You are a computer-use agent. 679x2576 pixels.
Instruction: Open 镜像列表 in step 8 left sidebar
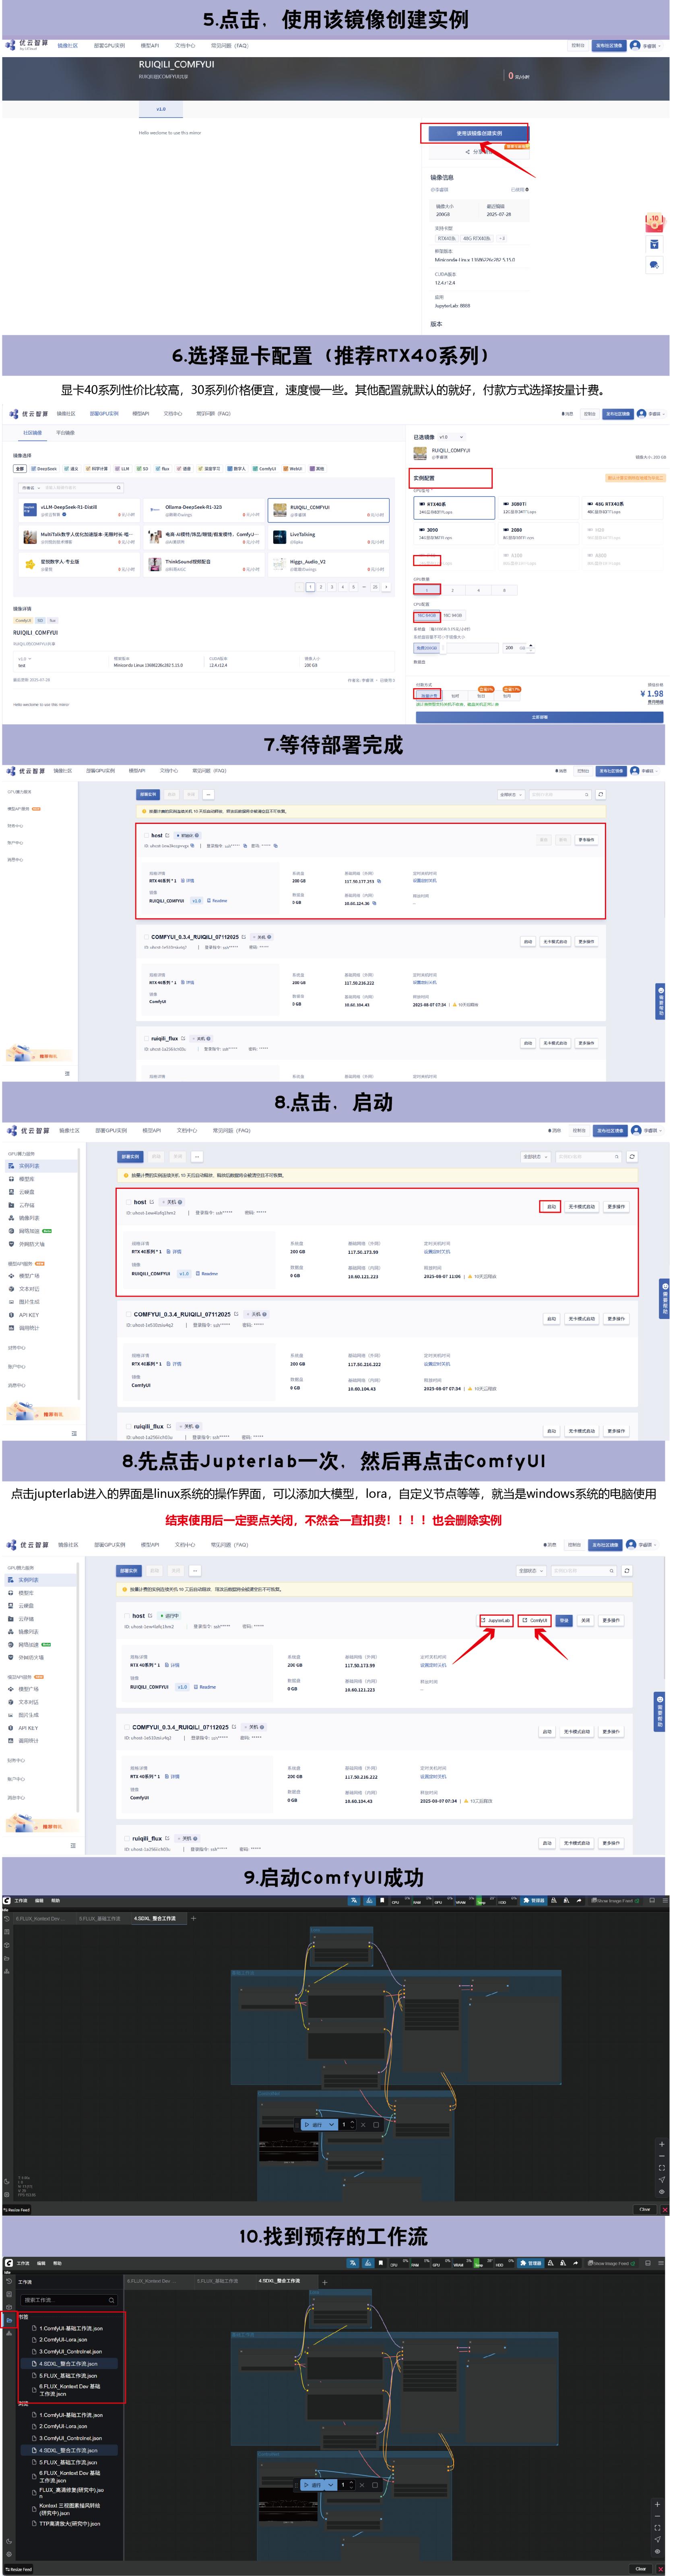pos(29,1218)
